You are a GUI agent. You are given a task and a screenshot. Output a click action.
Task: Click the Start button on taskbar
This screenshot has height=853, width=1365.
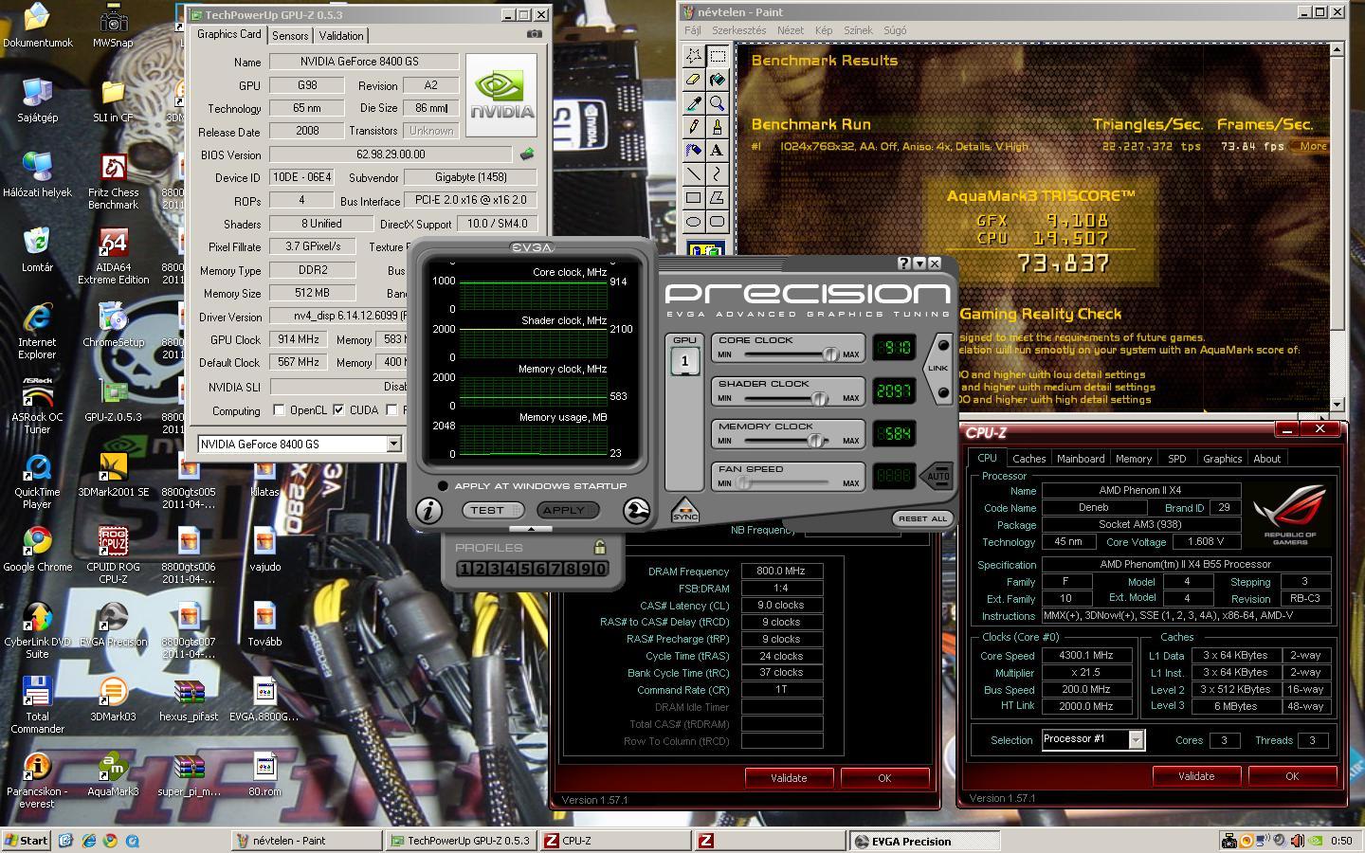point(27,841)
